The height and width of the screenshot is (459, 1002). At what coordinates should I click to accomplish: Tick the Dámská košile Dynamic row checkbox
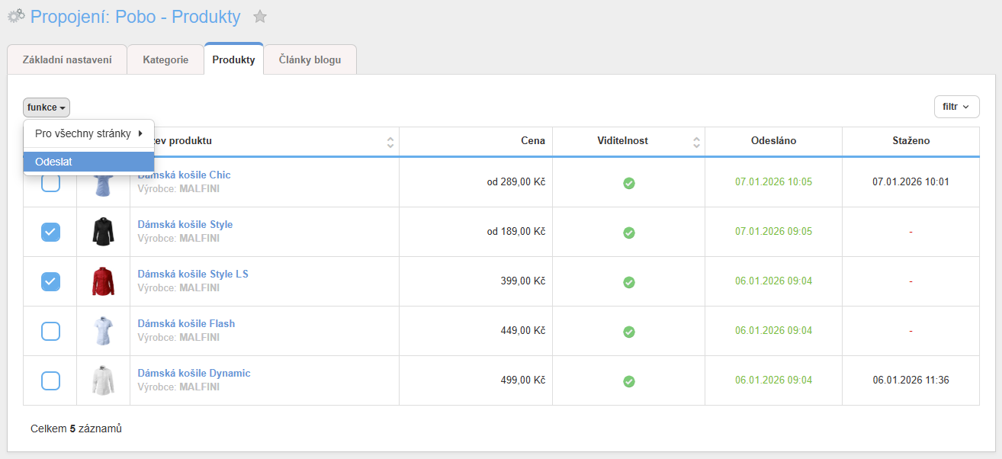point(50,380)
